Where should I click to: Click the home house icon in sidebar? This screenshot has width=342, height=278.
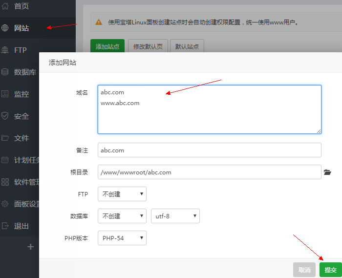[x=5, y=6]
